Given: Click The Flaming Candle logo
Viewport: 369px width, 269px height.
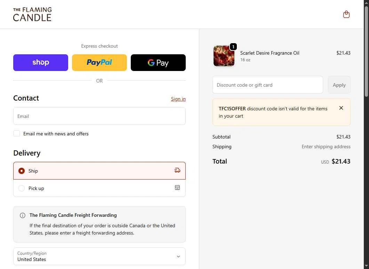Looking at the screenshot, I should [x=32, y=14].
